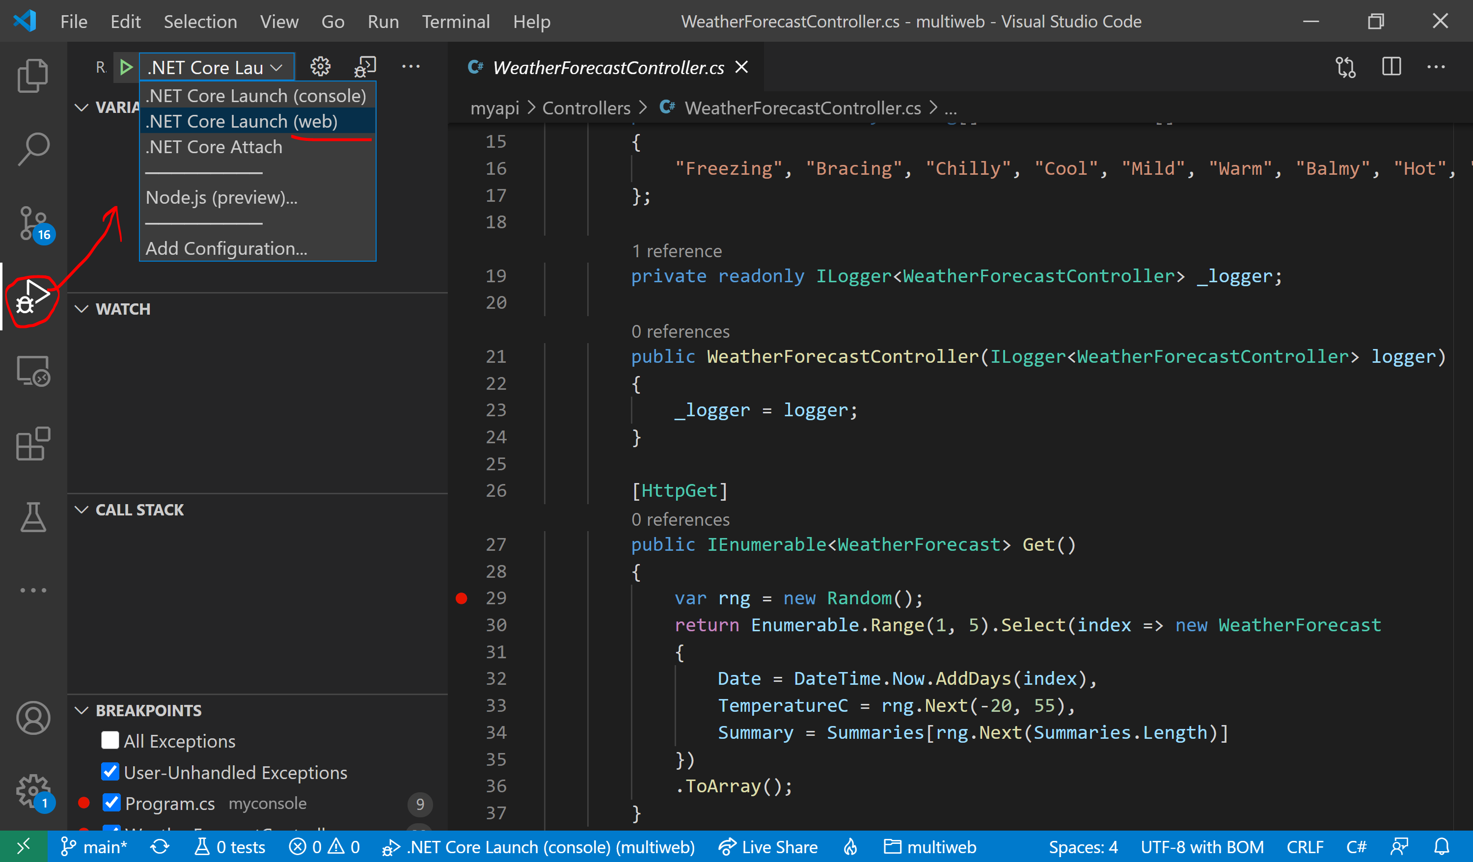Open .NET Core Attach configuration

tap(214, 146)
